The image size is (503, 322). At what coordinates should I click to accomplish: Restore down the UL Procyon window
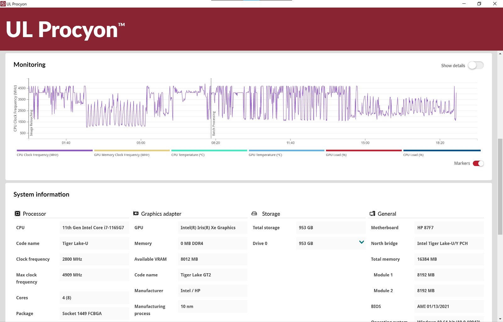coord(479,4)
